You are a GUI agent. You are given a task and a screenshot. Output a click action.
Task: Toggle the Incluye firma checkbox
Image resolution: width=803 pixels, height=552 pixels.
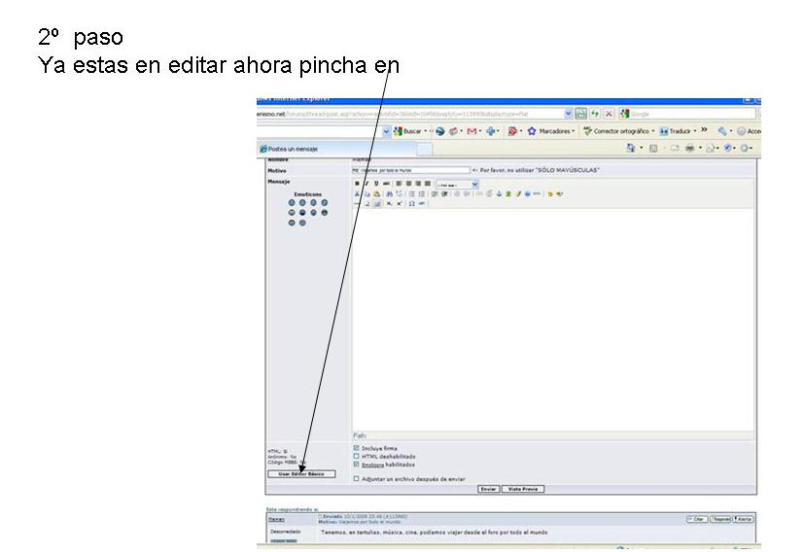pos(357,448)
